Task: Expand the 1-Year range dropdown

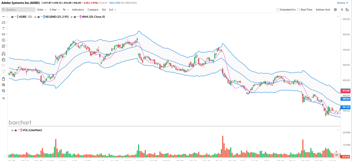Action: click(54, 10)
